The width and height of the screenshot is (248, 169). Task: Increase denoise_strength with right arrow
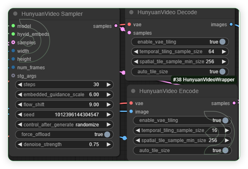(x=109, y=144)
